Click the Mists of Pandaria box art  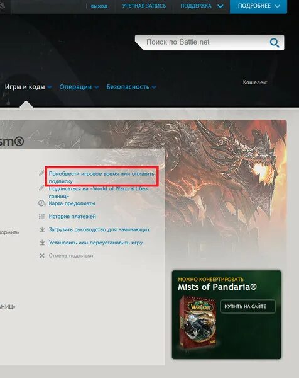(198, 321)
